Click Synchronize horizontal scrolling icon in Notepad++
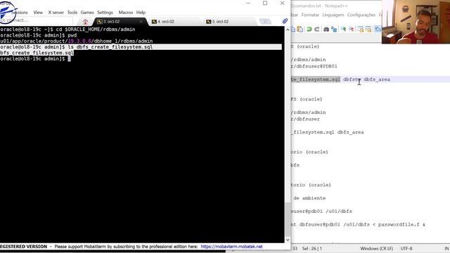Screen dimensions: 450x253 [x=368, y=30]
